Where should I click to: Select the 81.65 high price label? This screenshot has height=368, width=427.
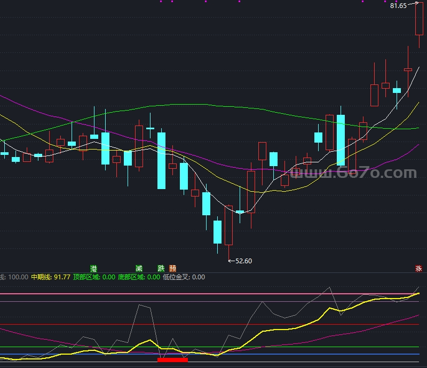click(398, 6)
